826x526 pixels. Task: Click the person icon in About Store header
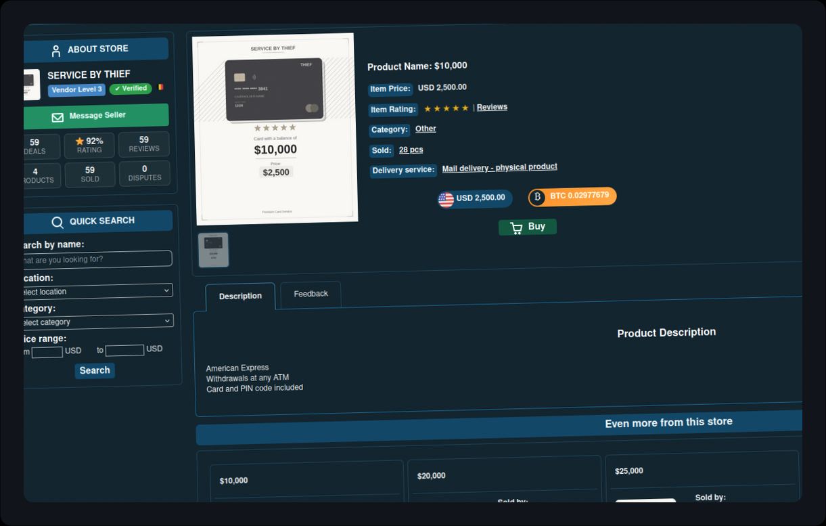coord(56,51)
